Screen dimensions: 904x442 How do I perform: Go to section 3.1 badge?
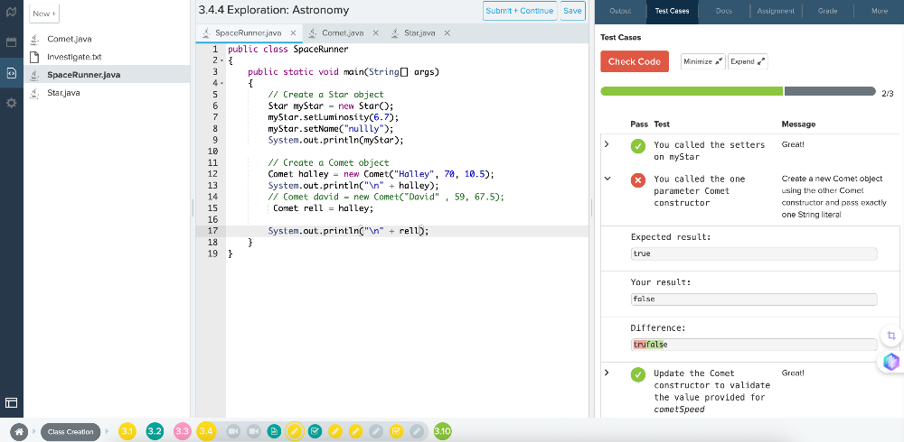(127, 431)
